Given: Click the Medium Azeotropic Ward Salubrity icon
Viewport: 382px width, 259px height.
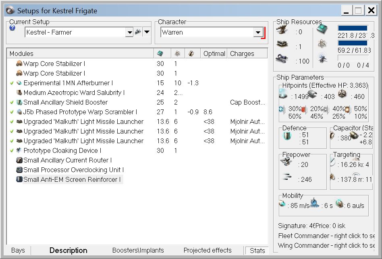Looking at the screenshot, I should tap(19, 92).
